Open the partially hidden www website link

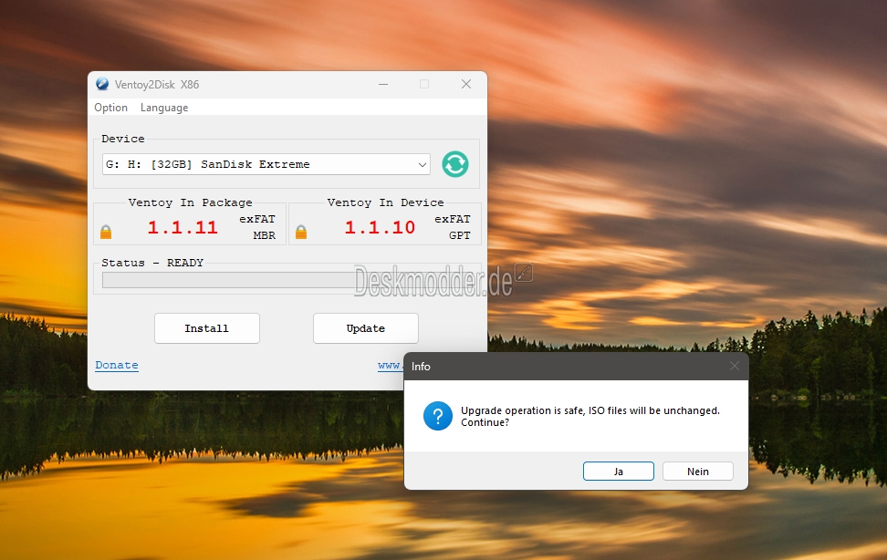[x=391, y=366]
